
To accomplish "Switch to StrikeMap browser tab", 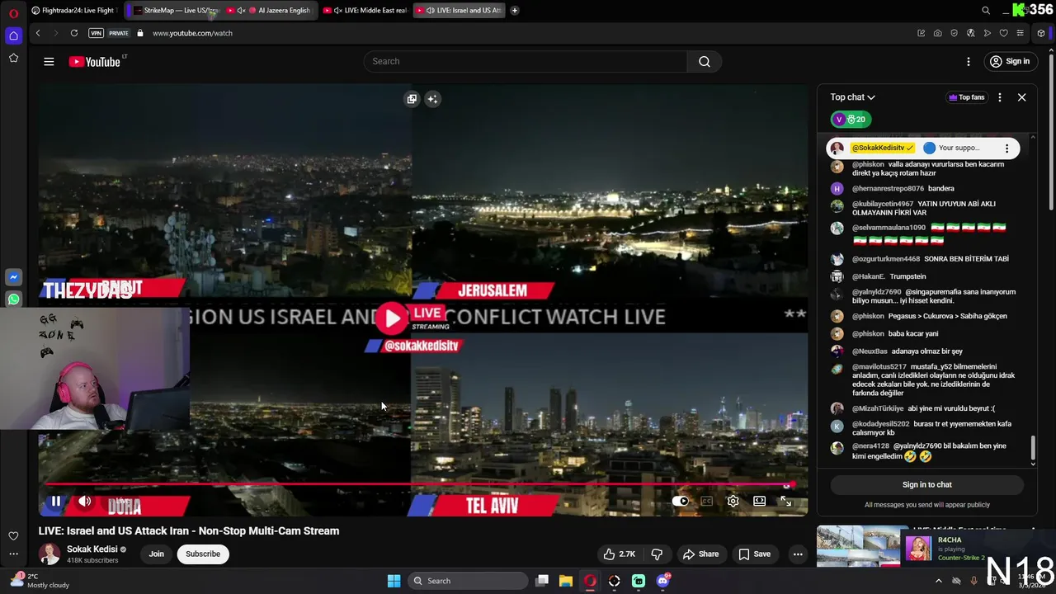I will click(x=175, y=11).
